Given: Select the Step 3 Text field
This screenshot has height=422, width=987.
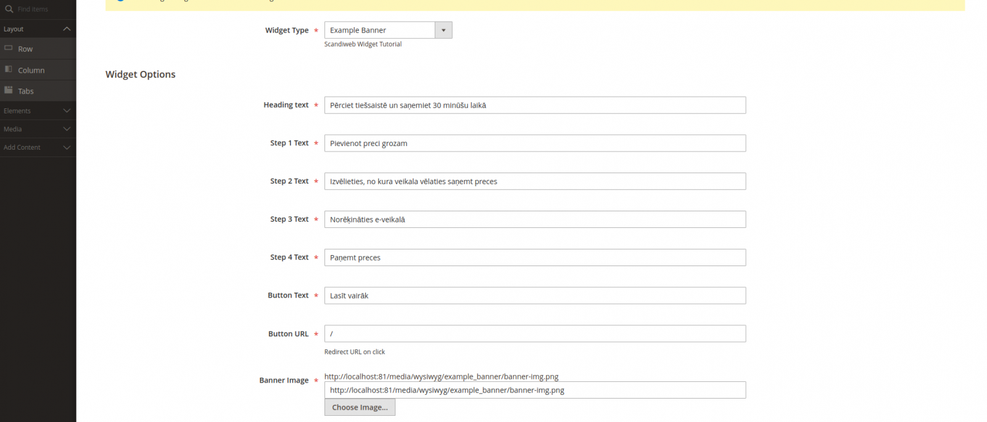Looking at the screenshot, I should click(x=534, y=220).
